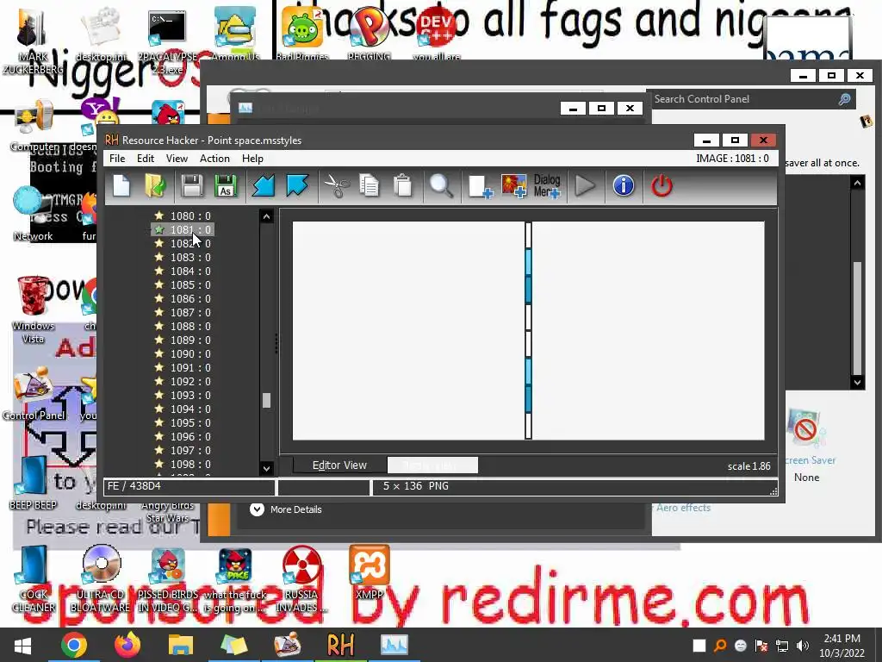Viewport: 882px width, 662px height.
Task: Click the 'IMAGE : 1081 : 0' label
Action: (732, 159)
